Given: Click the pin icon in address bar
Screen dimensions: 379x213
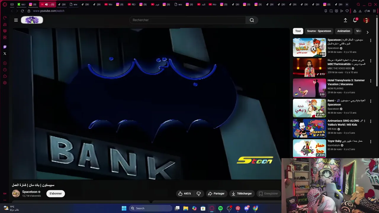Looking at the screenshot, I should tap(326, 11).
